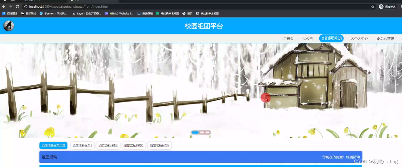Open 公告 in site navigation
402x167 pixels.
[x=308, y=39]
